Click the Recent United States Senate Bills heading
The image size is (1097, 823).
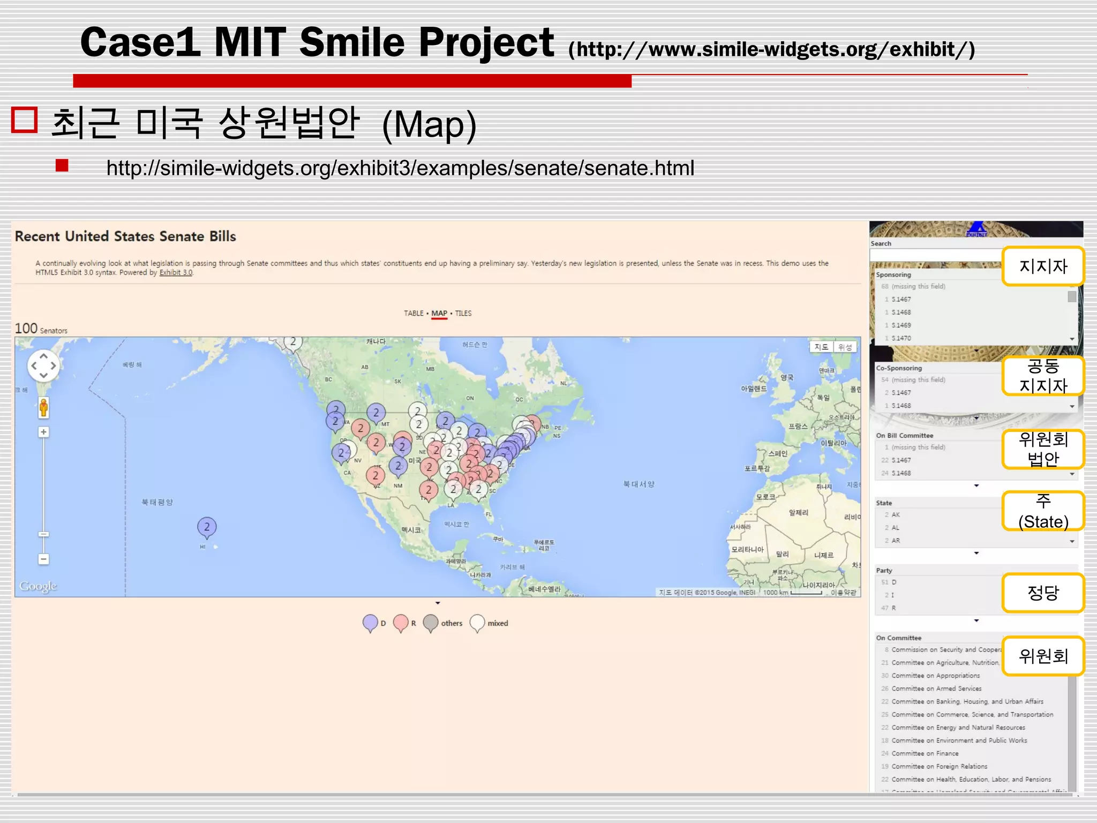(x=125, y=236)
